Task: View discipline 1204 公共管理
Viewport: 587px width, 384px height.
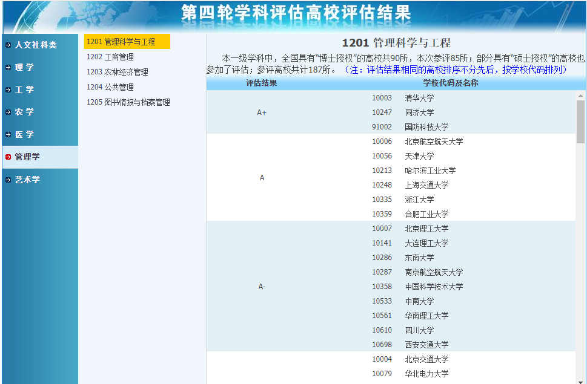Action: point(110,87)
